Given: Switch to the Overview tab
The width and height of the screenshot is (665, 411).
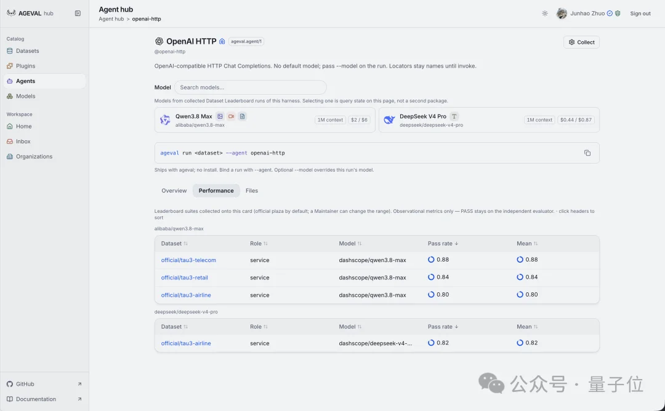Looking at the screenshot, I should (x=174, y=191).
